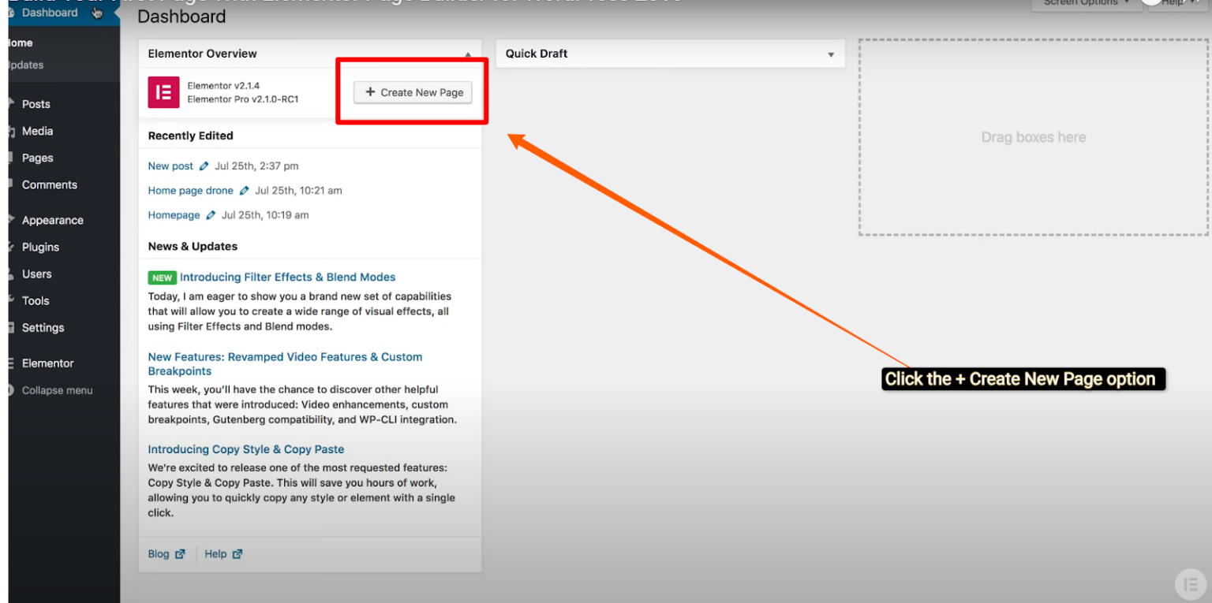Click the Media library icon
The image size is (1212, 603).
(x=13, y=131)
